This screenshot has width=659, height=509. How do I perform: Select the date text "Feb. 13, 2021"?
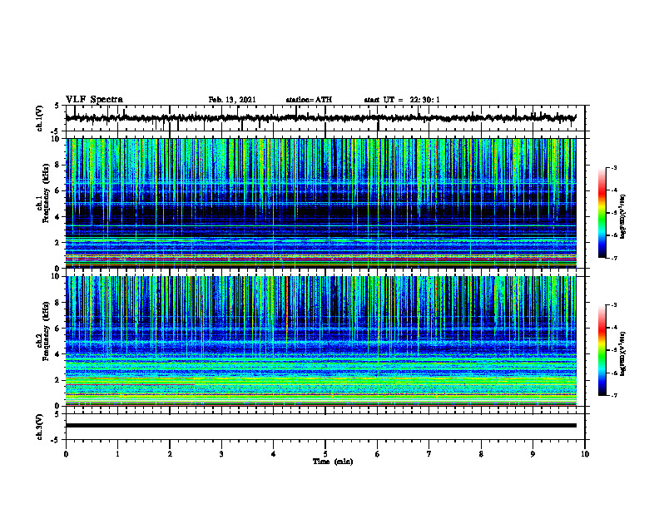point(232,100)
